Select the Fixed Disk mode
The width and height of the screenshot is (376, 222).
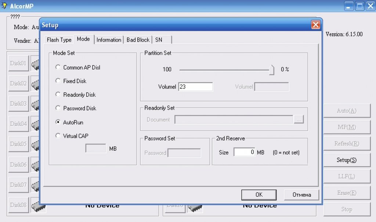click(58, 81)
